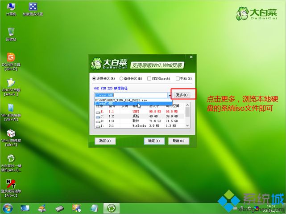Click the 可用空间 column header
The image size is (286, 214).
tap(173, 106)
